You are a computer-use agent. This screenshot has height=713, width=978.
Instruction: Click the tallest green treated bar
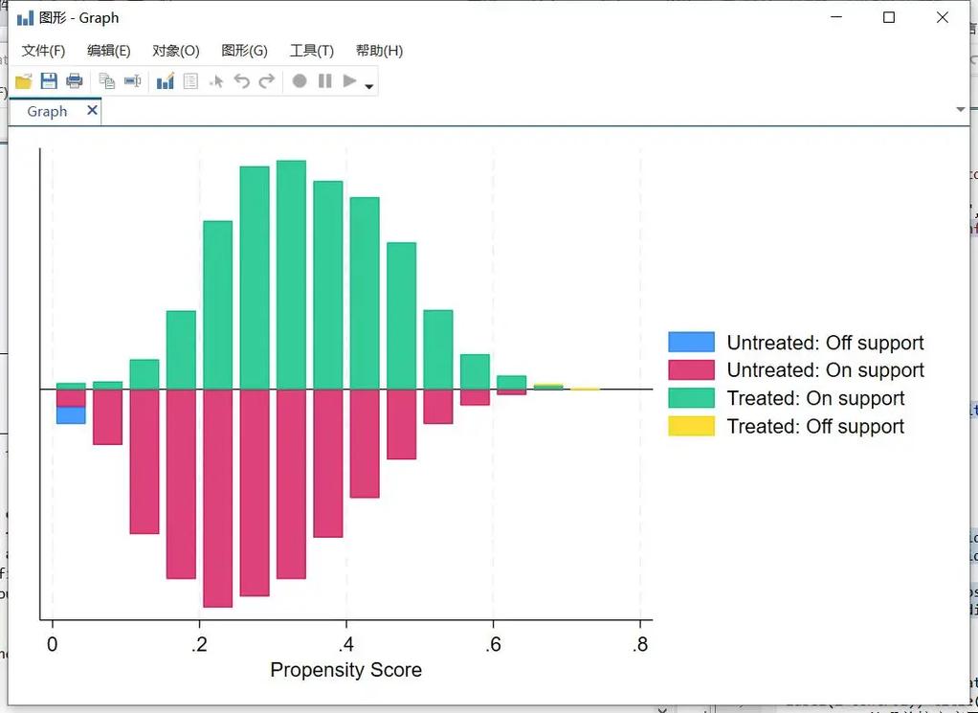tap(291, 275)
